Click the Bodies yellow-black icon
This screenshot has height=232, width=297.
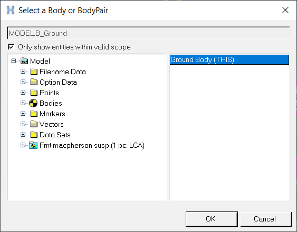coord(33,103)
